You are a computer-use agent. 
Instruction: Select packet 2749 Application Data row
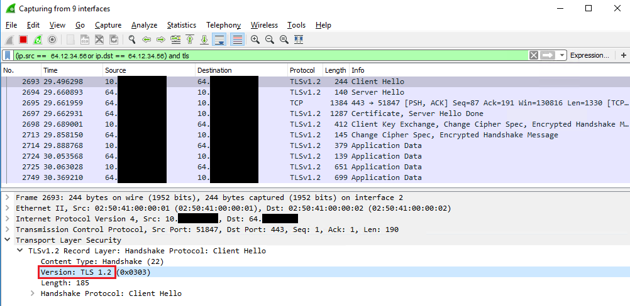click(x=315, y=177)
